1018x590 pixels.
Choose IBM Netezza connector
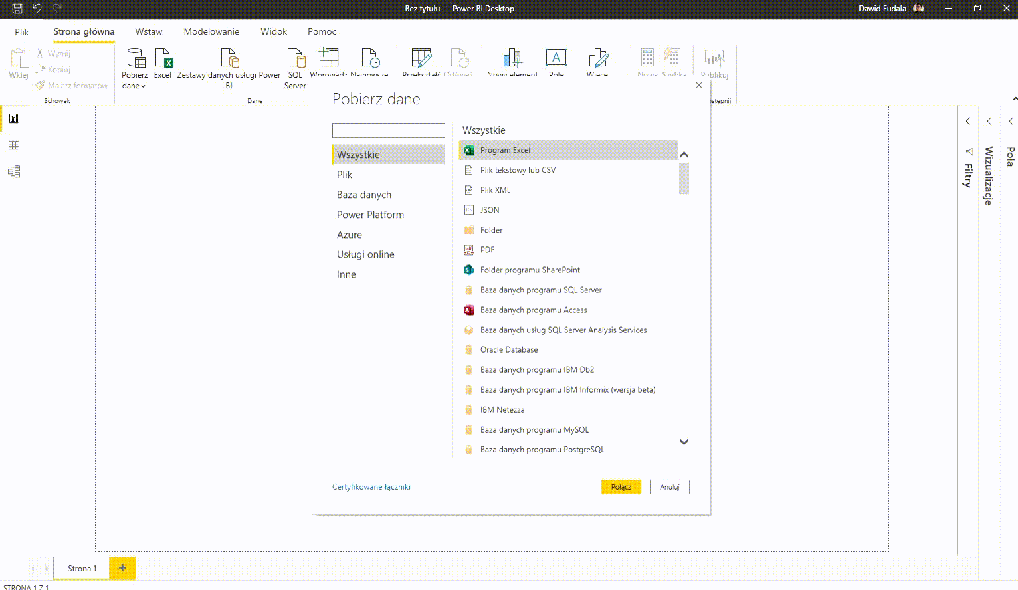pyautogui.click(x=569, y=409)
